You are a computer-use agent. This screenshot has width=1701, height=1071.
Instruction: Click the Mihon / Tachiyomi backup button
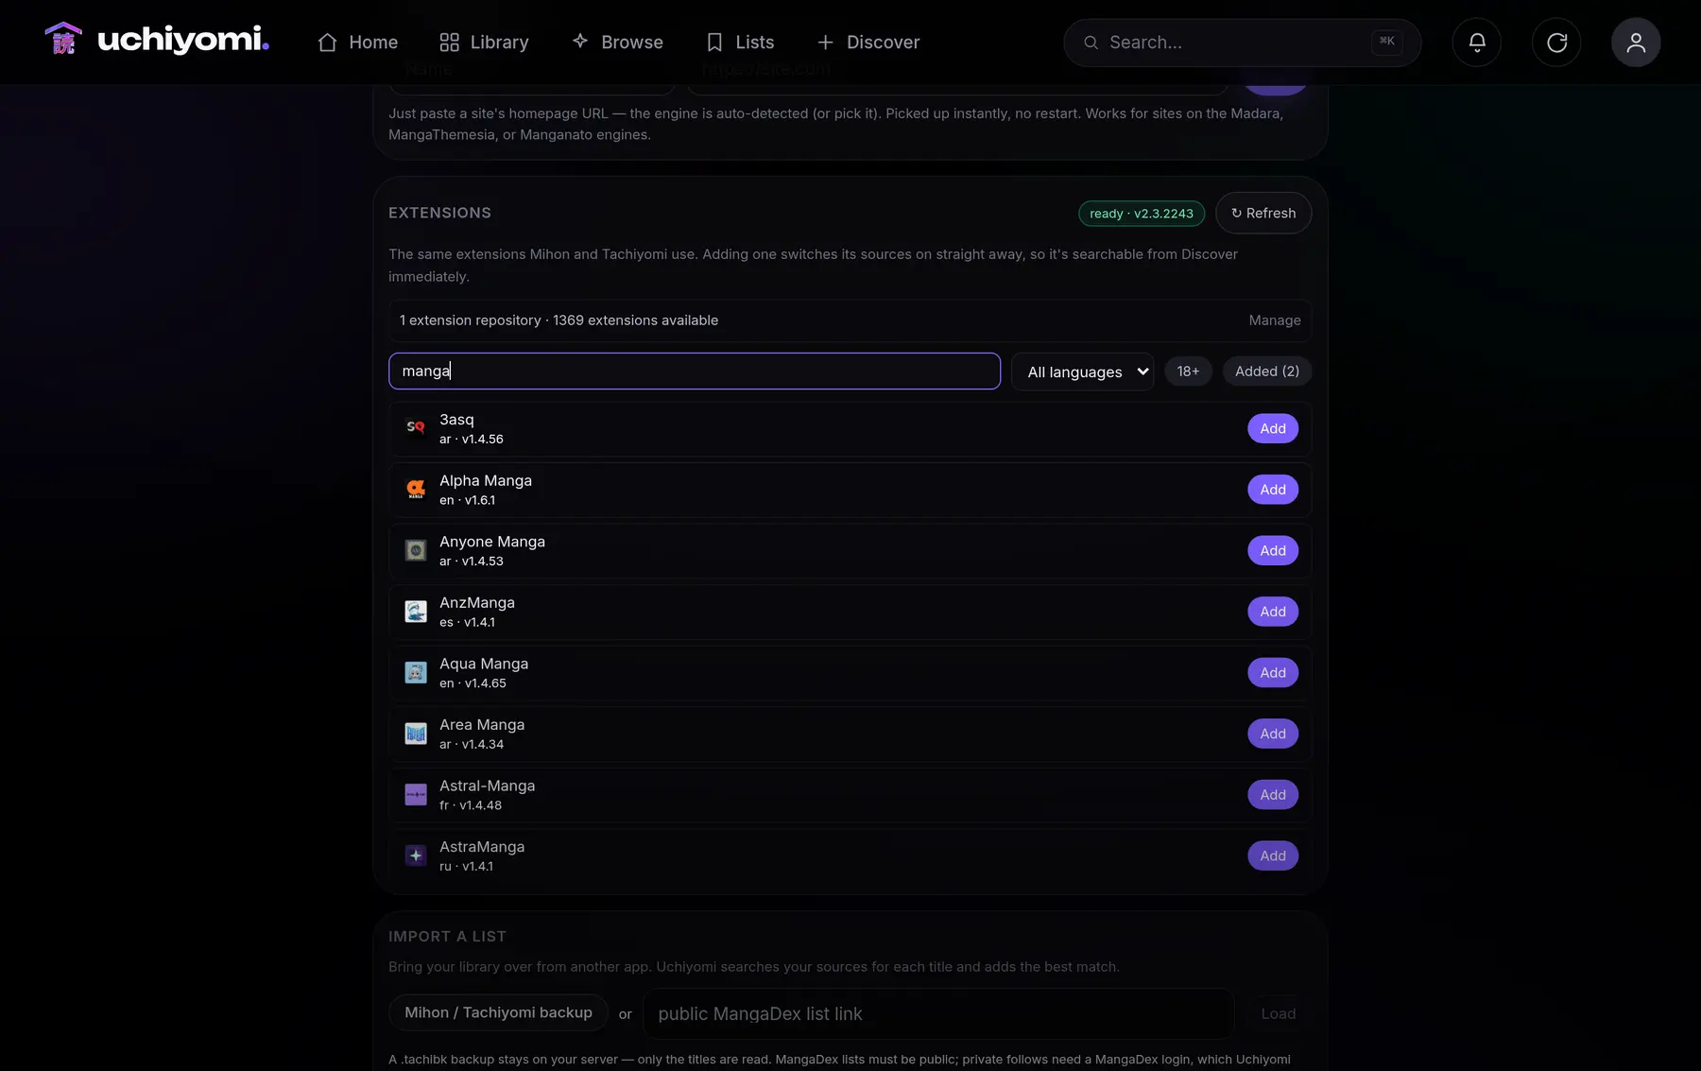[x=498, y=1012]
